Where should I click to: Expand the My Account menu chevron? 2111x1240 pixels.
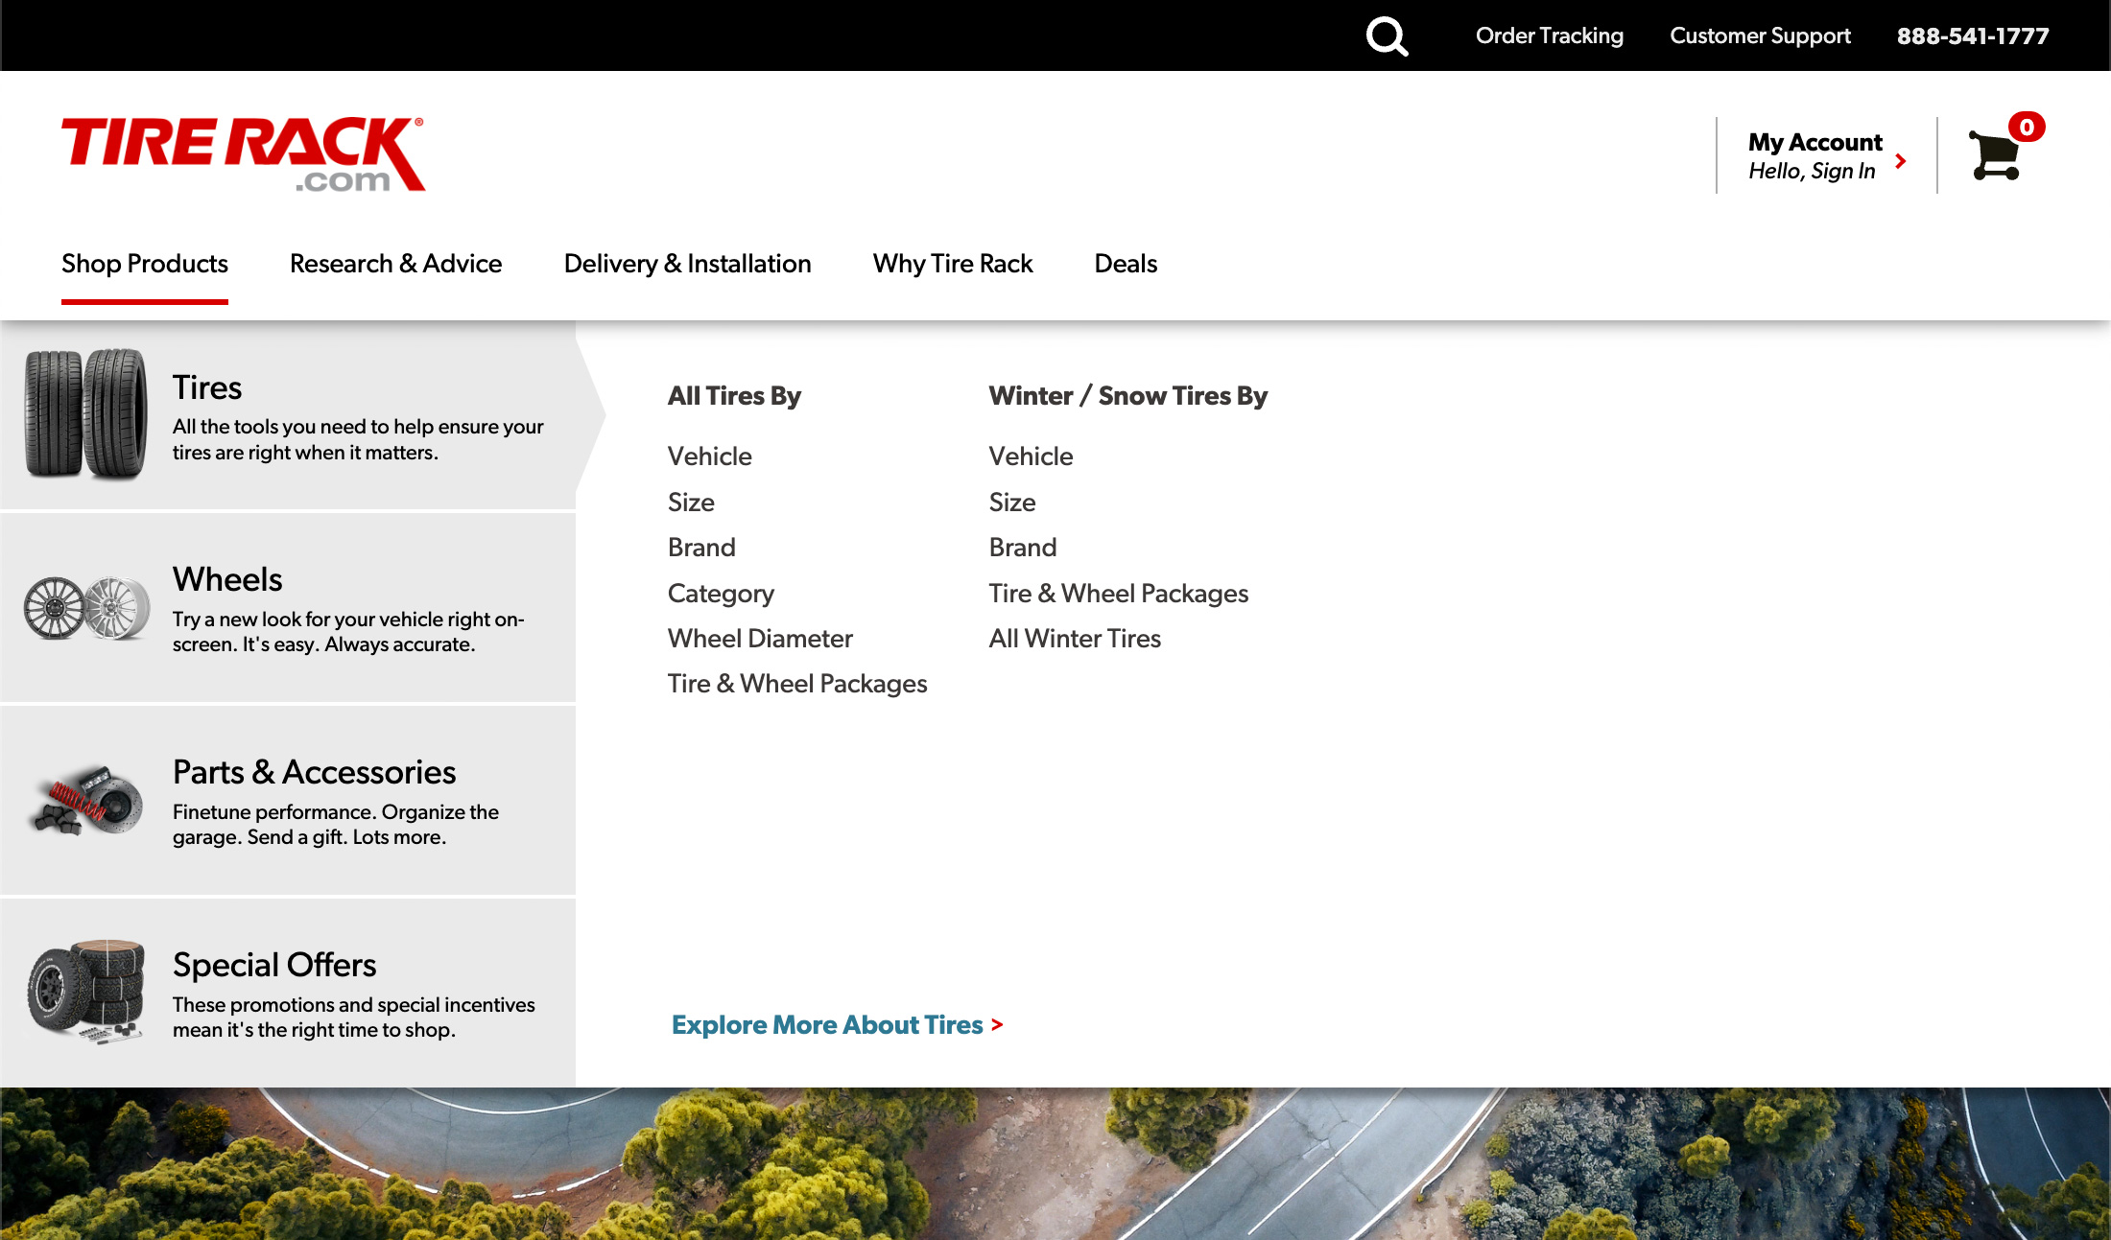[1901, 160]
